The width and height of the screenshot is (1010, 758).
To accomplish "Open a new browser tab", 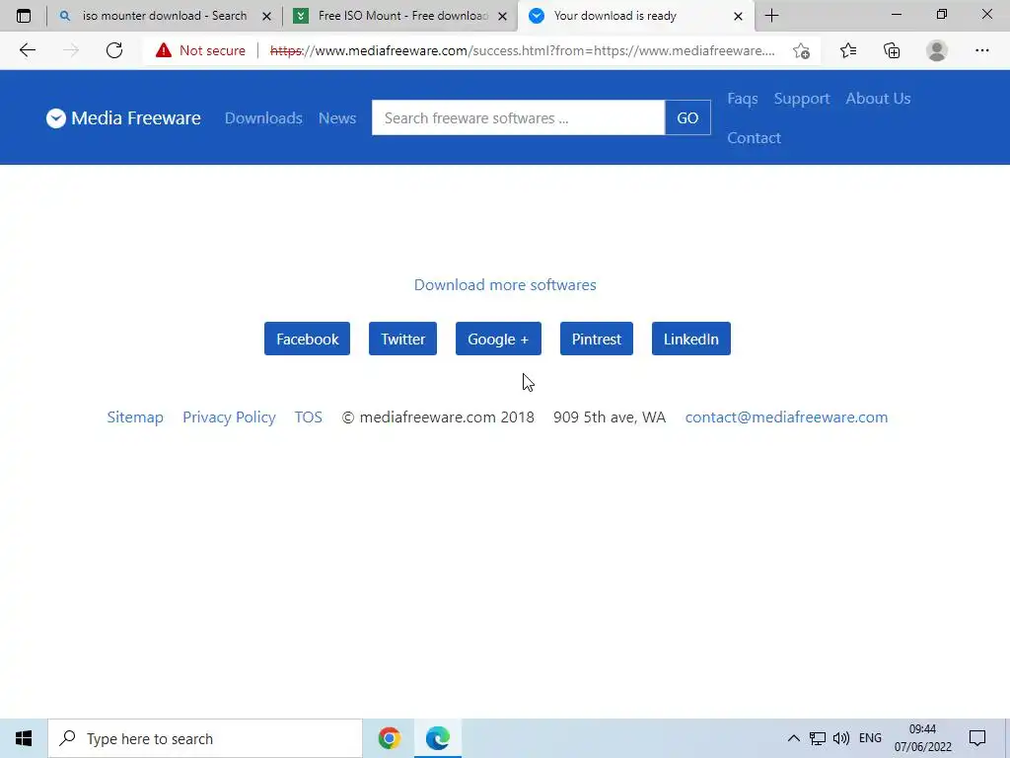I will tap(771, 16).
